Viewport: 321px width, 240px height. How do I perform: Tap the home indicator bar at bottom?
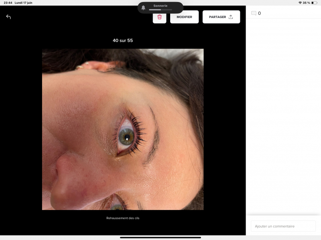tap(160, 238)
